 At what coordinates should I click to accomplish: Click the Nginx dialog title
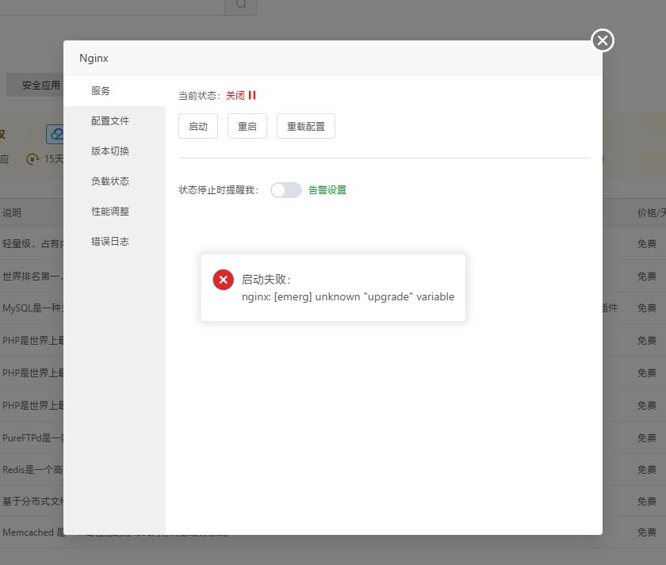tap(94, 58)
